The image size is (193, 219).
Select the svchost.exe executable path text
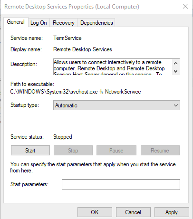(76, 92)
